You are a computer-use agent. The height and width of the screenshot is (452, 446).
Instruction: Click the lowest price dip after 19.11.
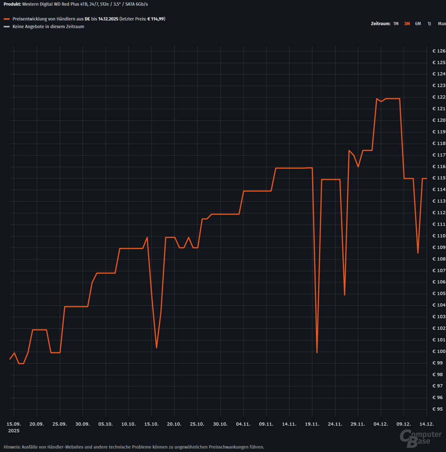[317, 352]
